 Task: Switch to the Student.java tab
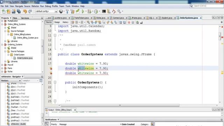click(167, 18)
